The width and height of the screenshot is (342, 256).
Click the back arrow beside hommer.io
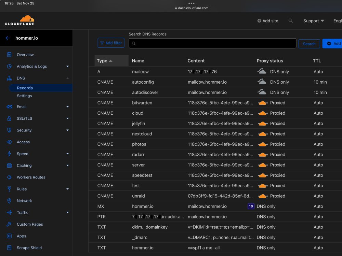pyautogui.click(x=8, y=38)
